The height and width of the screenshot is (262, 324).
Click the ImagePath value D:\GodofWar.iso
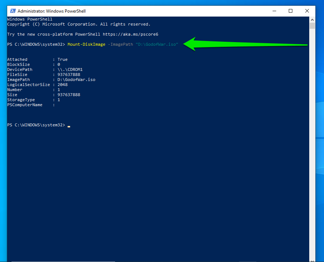76,80
